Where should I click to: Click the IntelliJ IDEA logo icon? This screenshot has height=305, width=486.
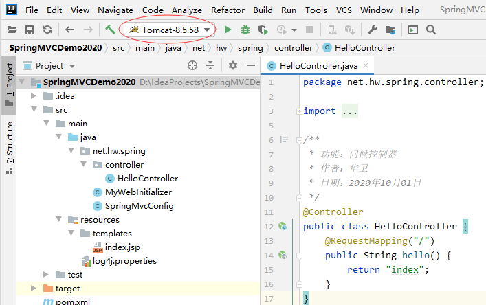12,10
